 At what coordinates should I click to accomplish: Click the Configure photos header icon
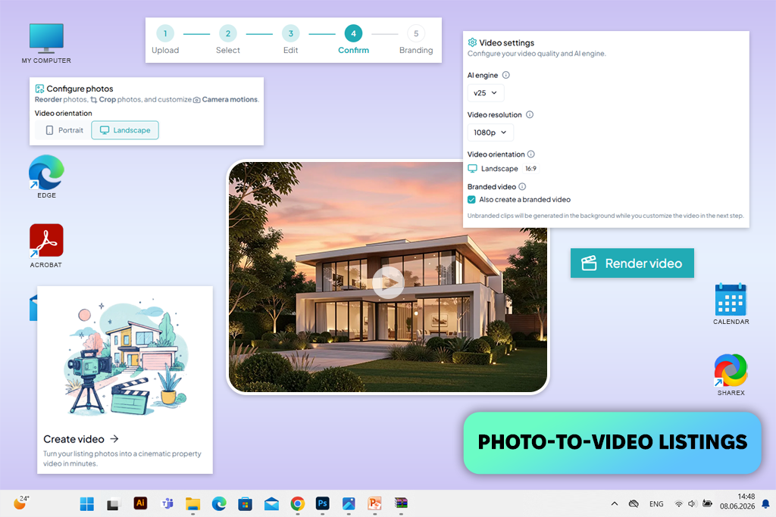pos(39,89)
